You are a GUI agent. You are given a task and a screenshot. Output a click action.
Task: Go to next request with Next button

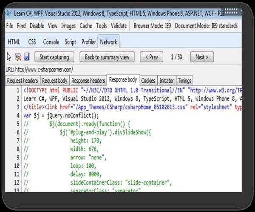point(201,57)
